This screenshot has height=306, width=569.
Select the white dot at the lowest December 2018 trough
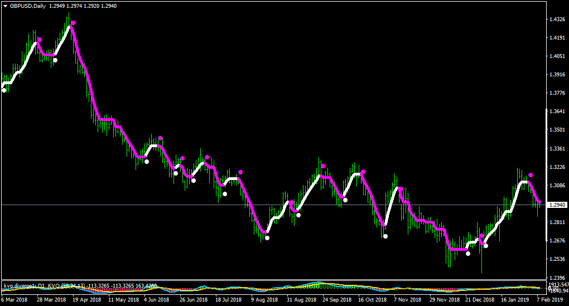click(468, 254)
